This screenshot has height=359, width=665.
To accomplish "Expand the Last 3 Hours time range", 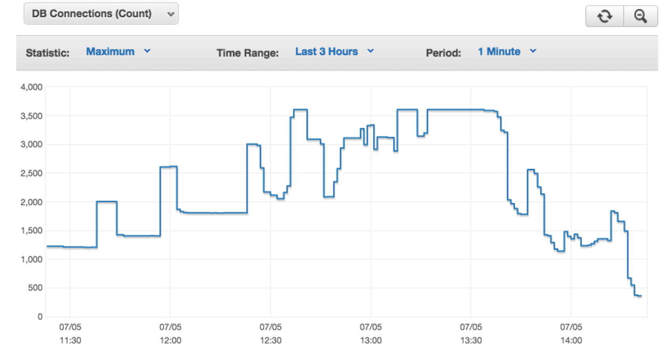I will point(326,52).
